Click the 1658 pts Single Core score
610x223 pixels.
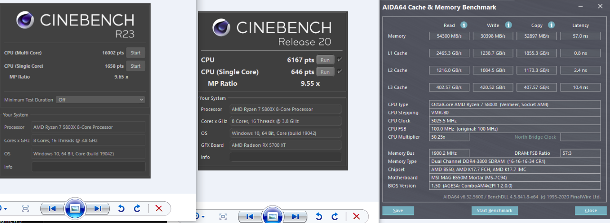point(113,66)
